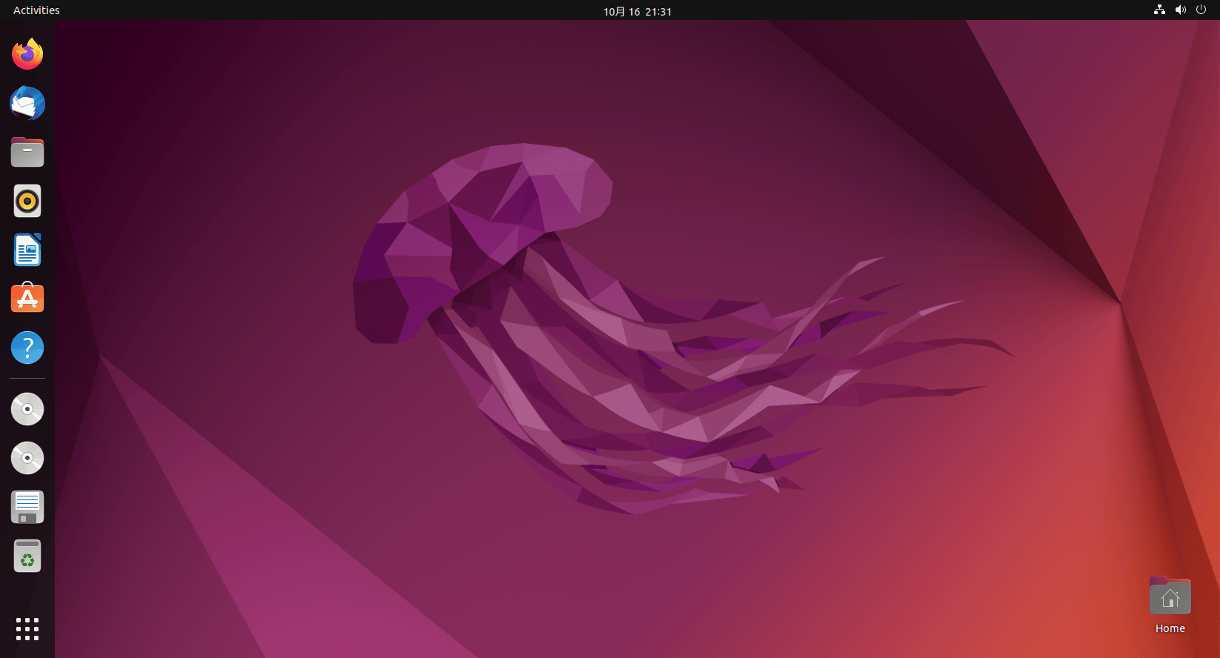The image size is (1220, 658).
Task: Open the lower optical disc in dock
Action: click(27, 458)
